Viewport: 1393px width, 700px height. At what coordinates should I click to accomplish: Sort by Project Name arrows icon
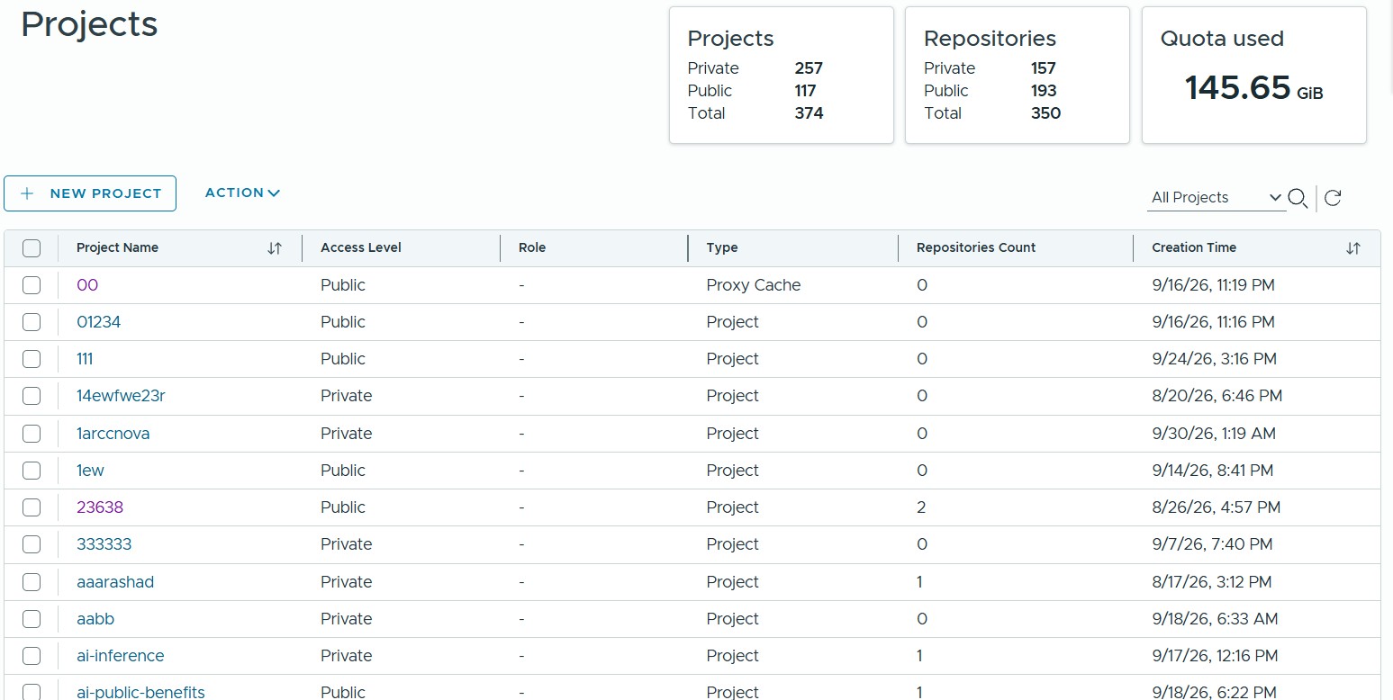[275, 248]
